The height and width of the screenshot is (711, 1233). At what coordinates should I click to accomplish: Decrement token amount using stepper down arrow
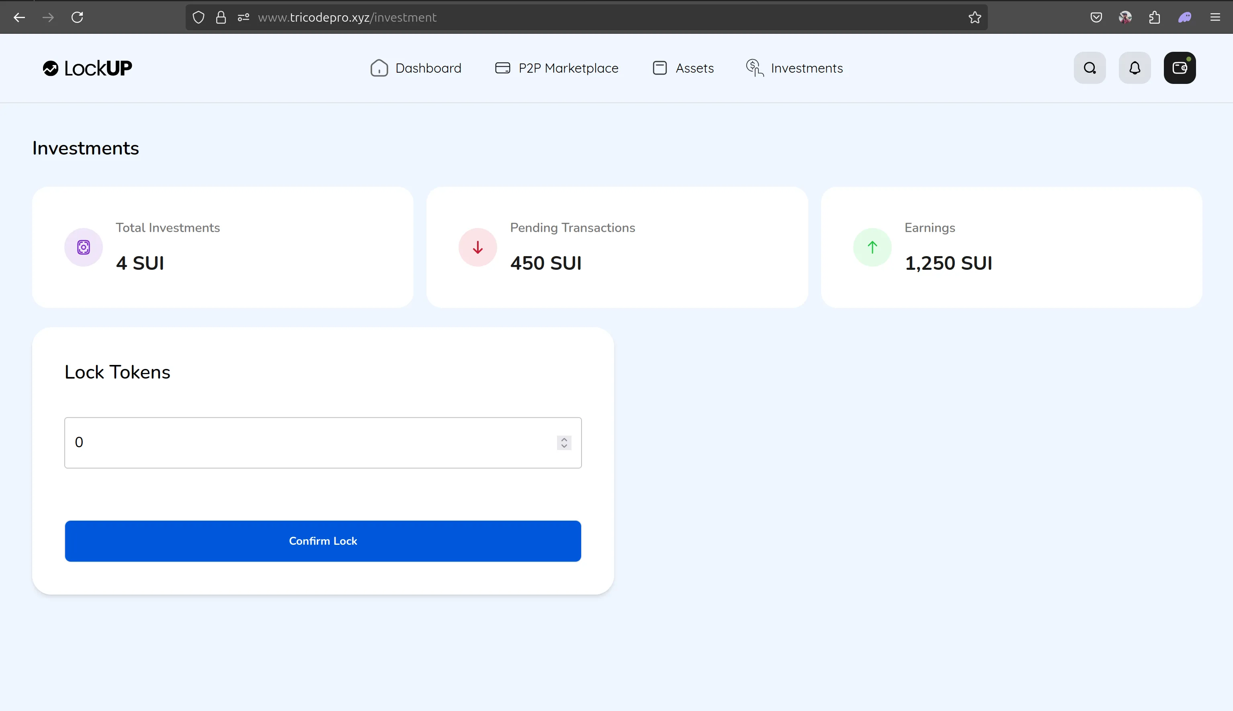coord(564,447)
